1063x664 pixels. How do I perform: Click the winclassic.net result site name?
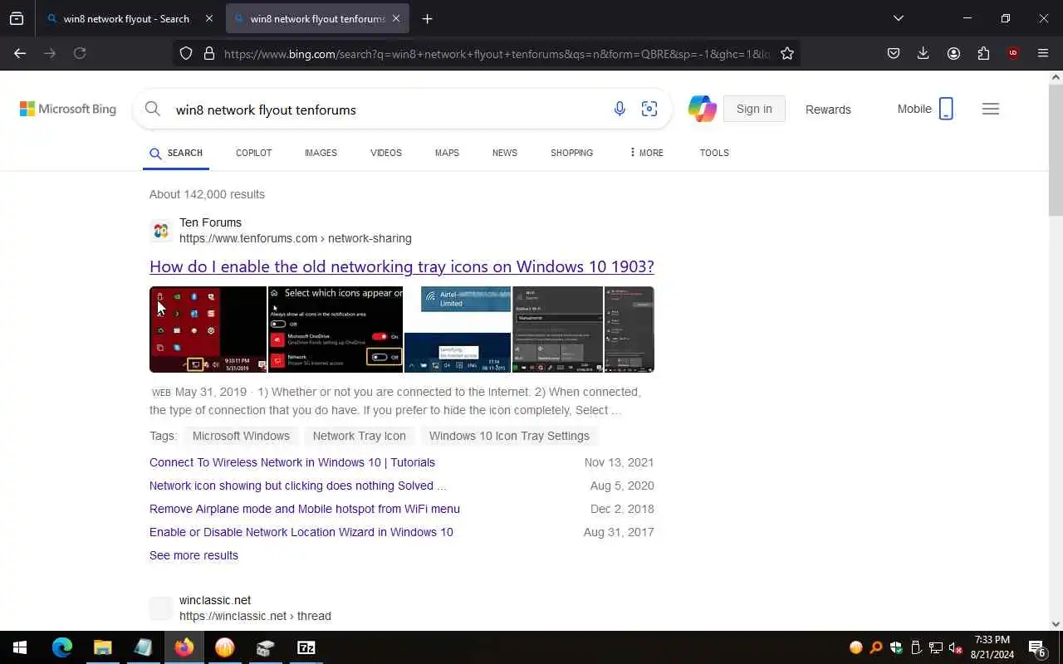[x=215, y=600]
